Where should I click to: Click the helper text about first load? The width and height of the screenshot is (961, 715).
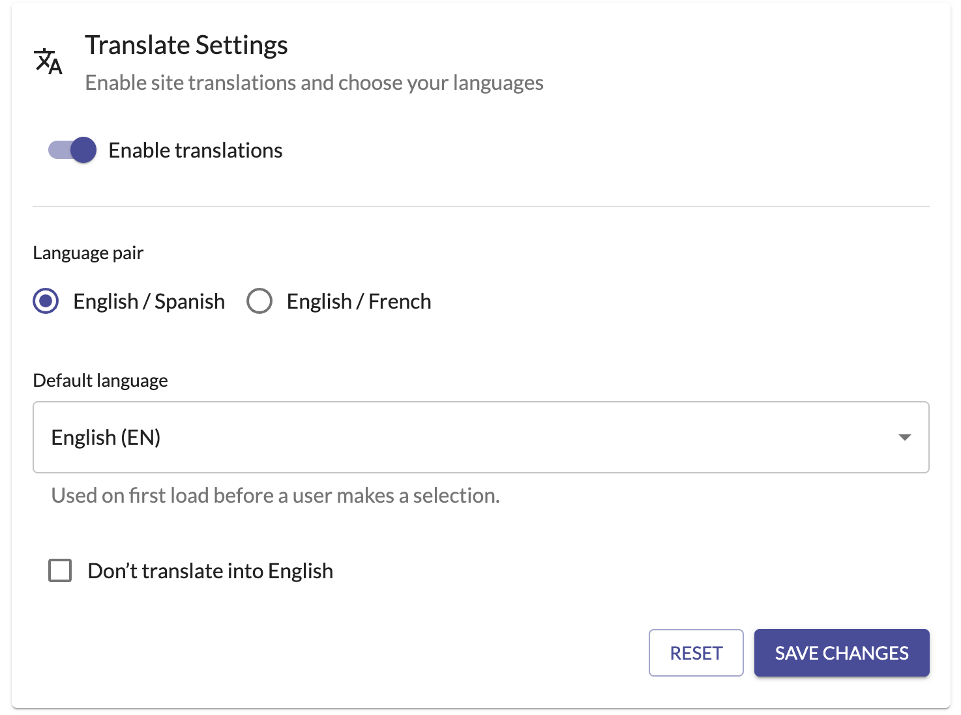tap(275, 496)
